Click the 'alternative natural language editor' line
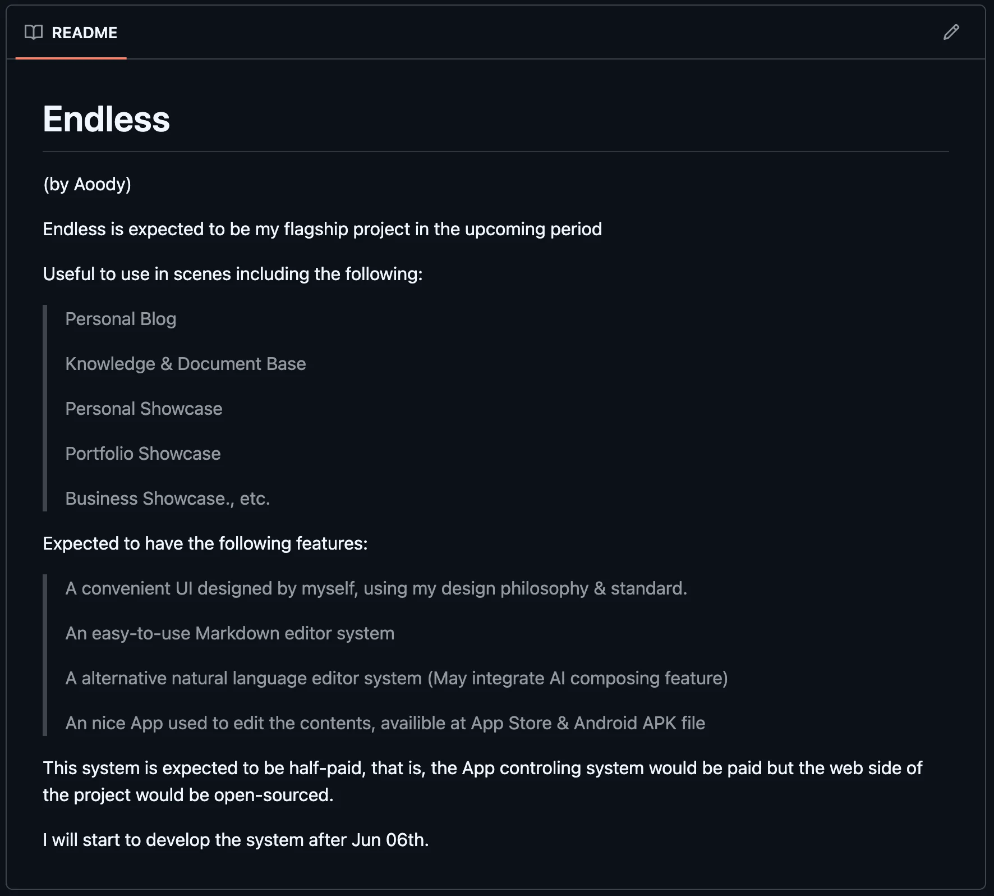 coord(397,678)
